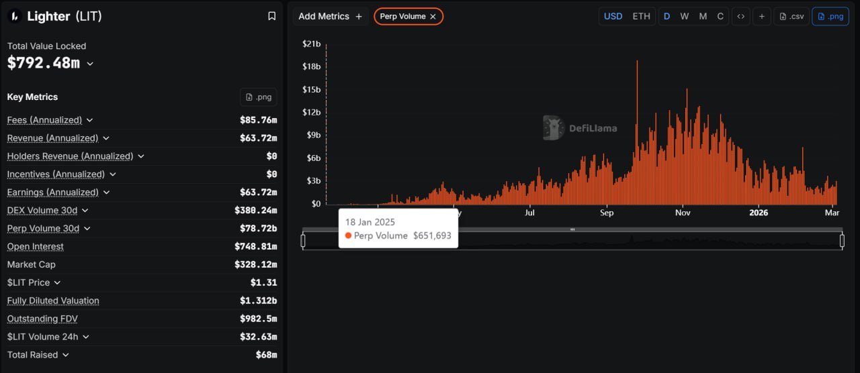Download Key Metrics as .png
Screen dimensions: 860x373
pyautogui.click(x=258, y=97)
